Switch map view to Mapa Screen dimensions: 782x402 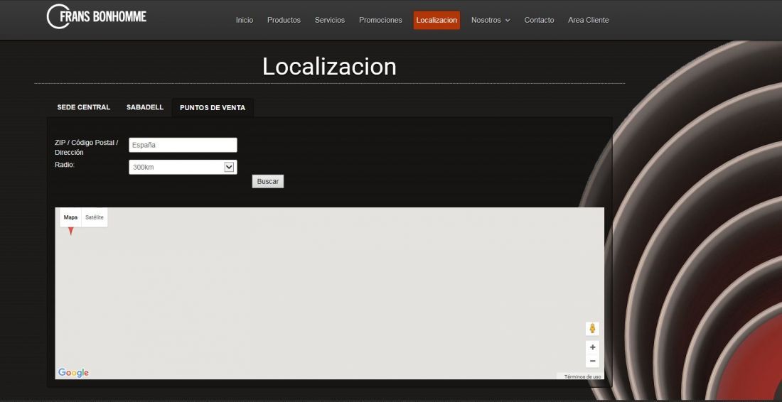click(x=70, y=217)
